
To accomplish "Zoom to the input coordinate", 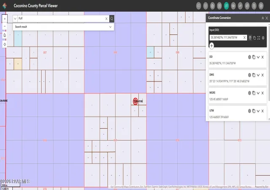I will point(259,38).
